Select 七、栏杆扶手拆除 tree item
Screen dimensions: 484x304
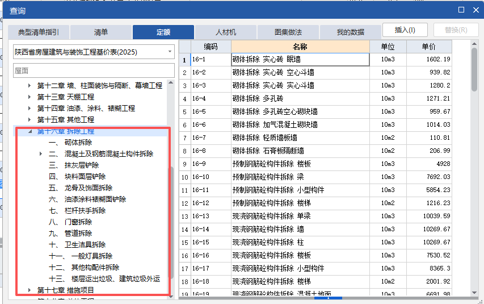point(77,211)
